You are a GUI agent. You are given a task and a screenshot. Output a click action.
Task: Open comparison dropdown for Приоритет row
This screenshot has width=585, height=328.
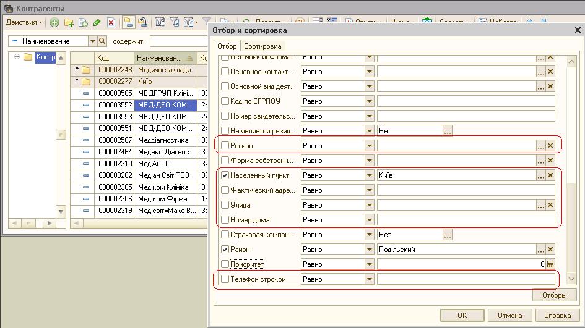pyautogui.click(x=370, y=264)
